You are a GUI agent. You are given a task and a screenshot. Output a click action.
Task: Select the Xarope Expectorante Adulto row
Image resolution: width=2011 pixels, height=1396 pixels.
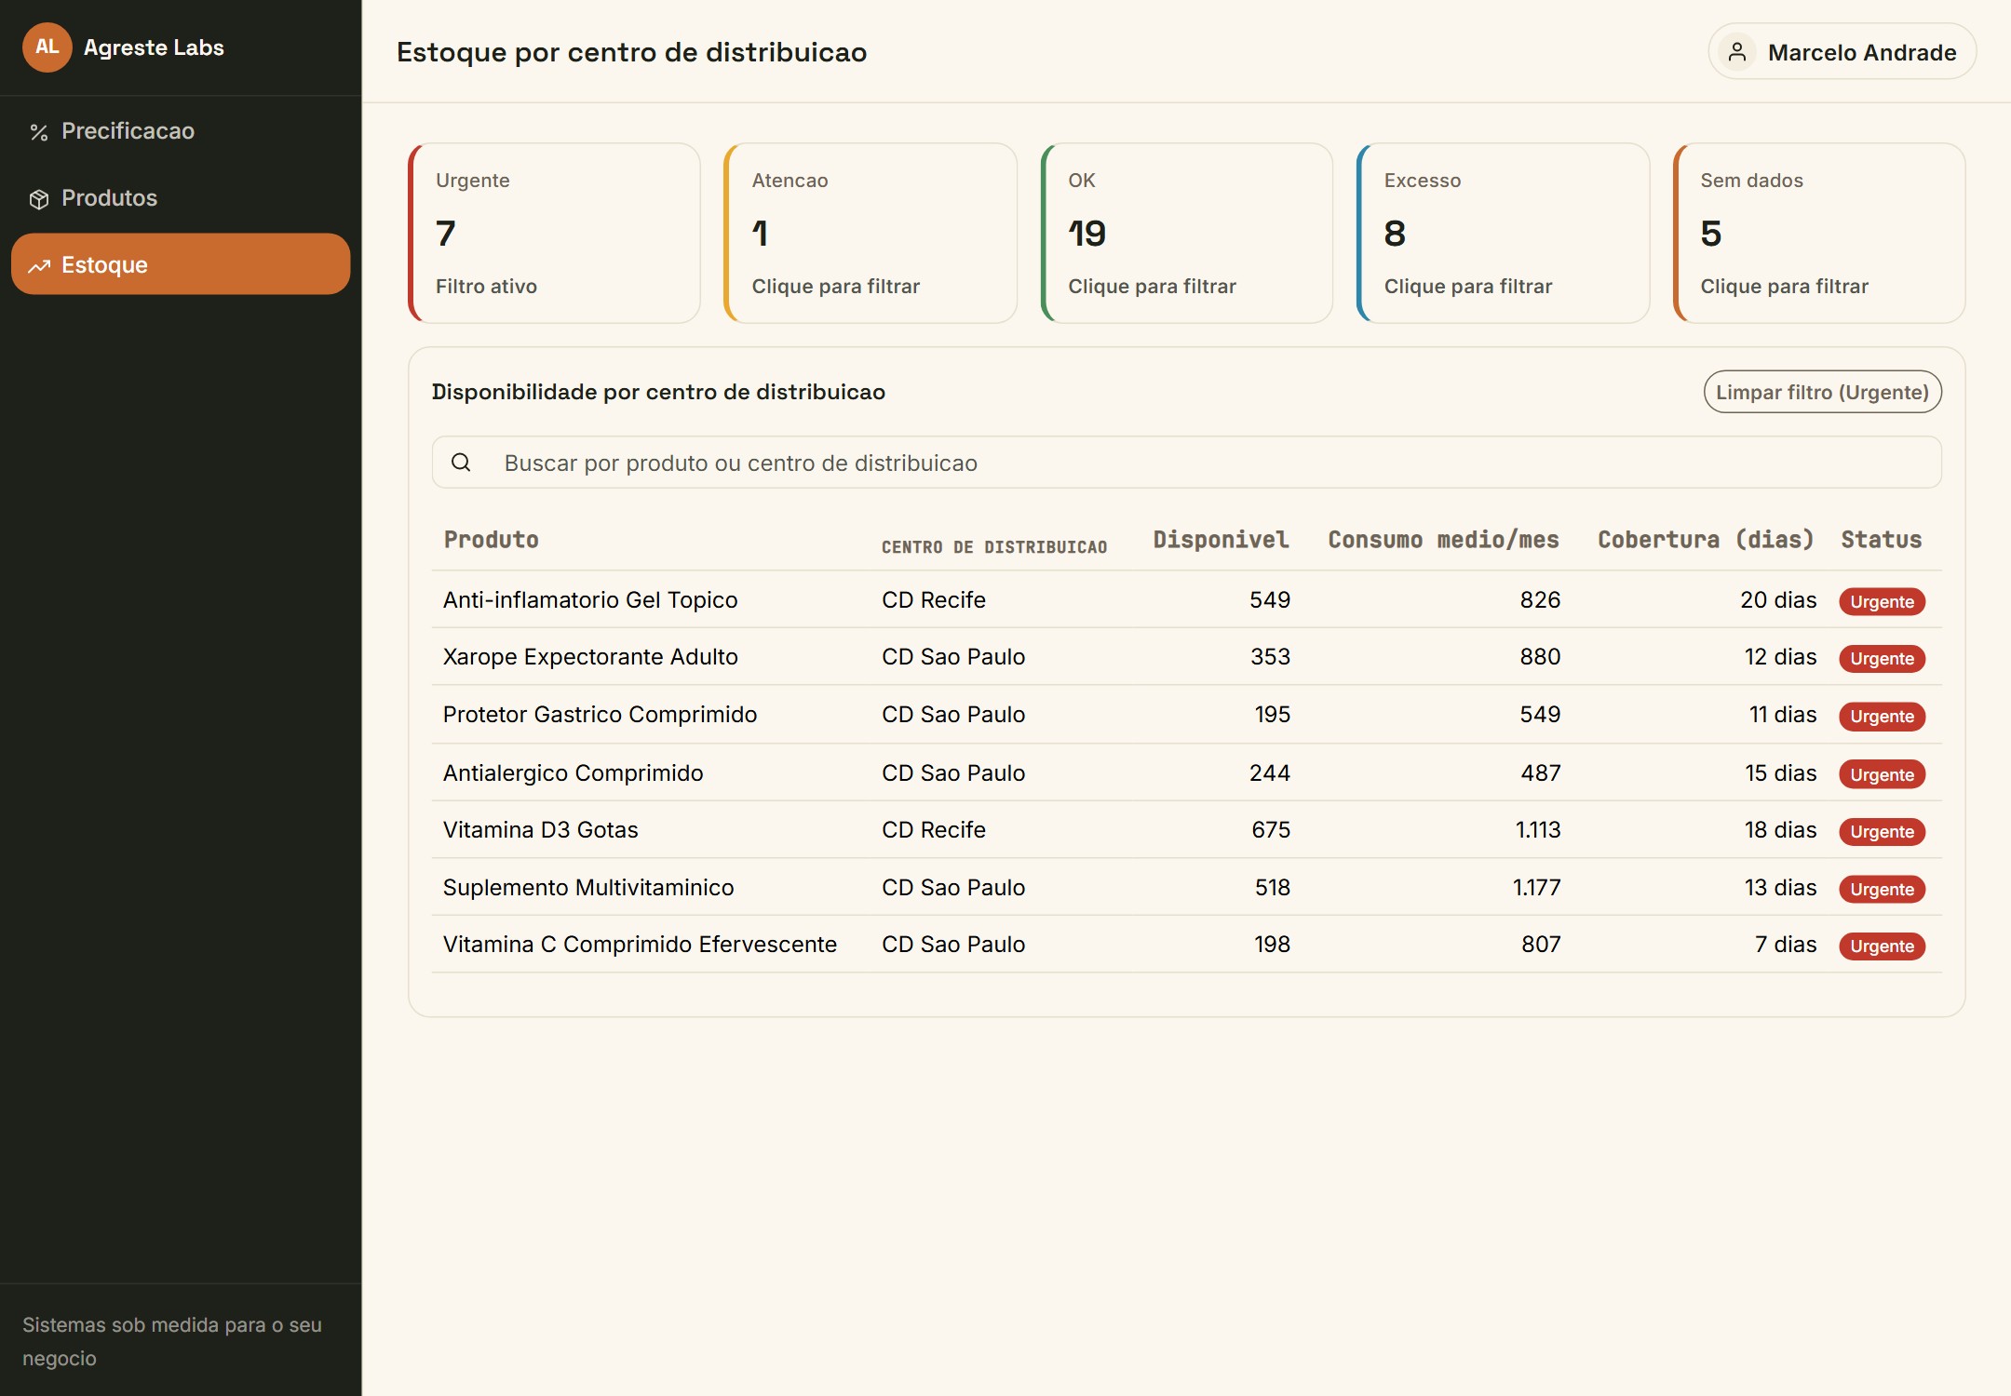point(1187,657)
